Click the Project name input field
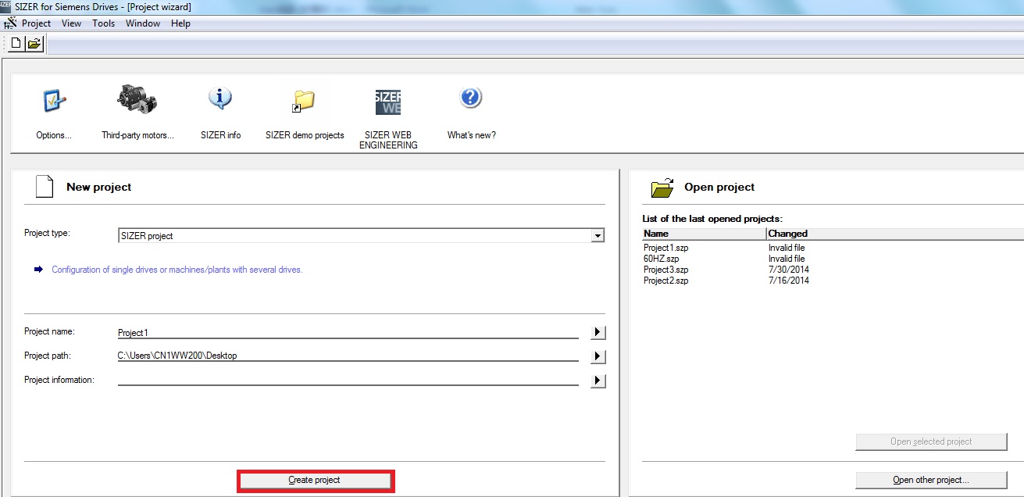The width and height of the screenshot is (1024, 497). pyautogui.click(x=348, y=333)
